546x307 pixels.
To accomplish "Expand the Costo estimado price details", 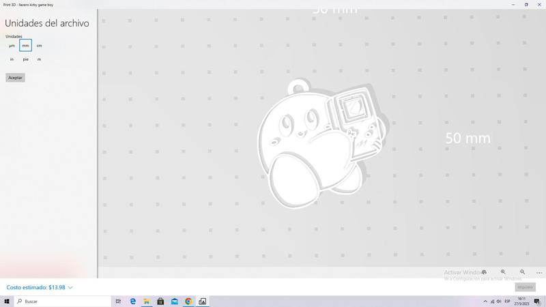I will pyautogui.click(x=40, y=287).
